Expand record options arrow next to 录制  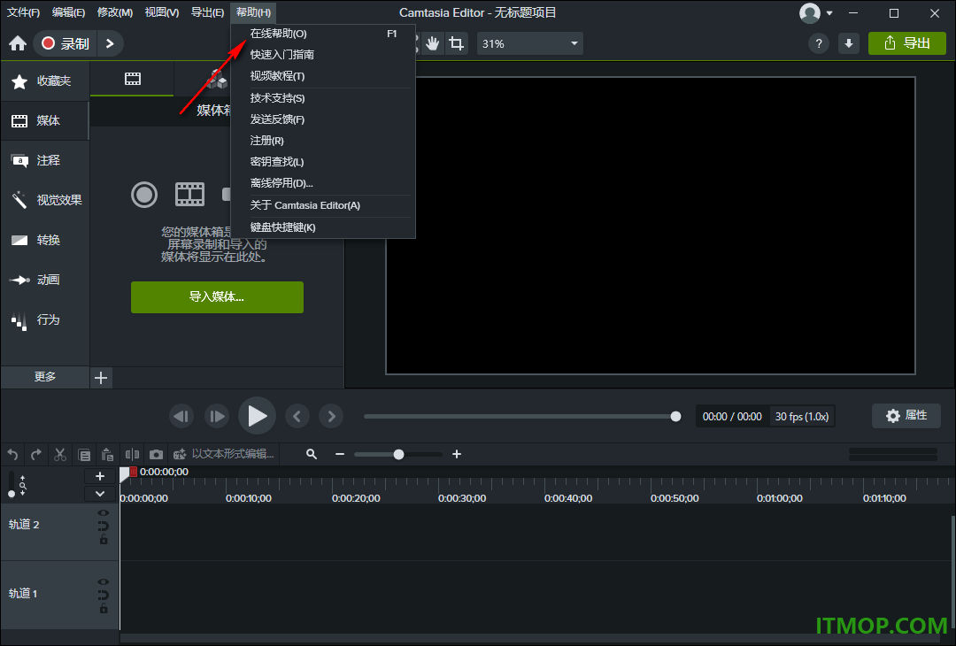click(110, 43)
